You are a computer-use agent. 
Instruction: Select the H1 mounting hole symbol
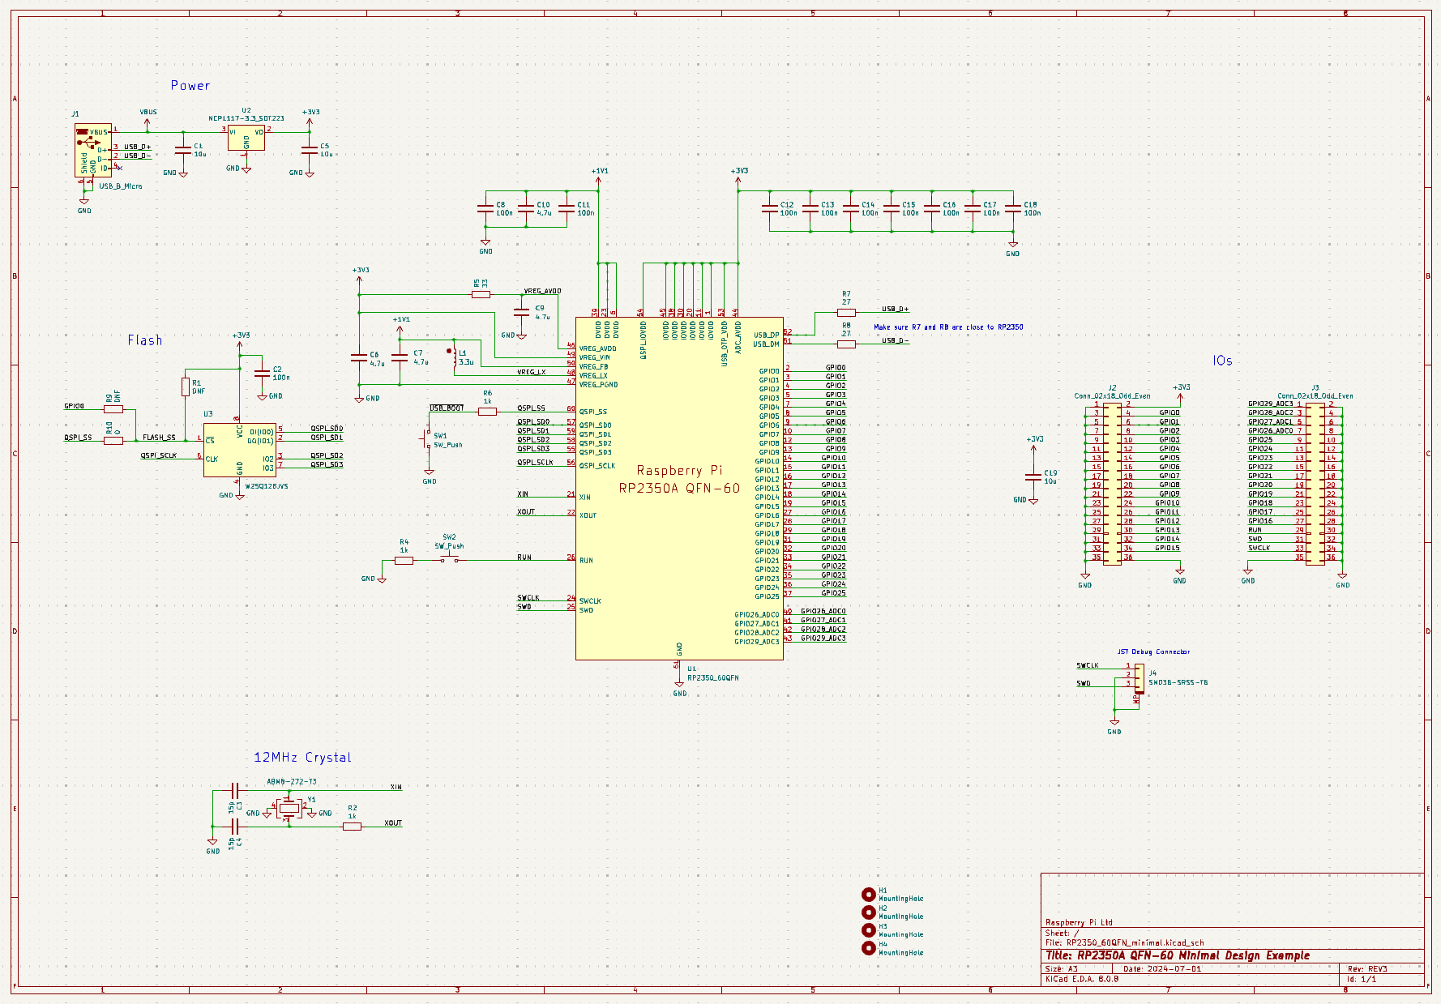click(x=869, y=895)
